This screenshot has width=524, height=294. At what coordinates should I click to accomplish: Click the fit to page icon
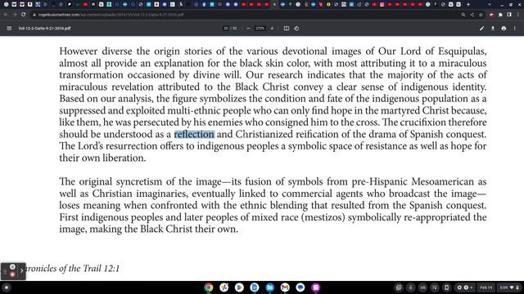(287, 29)
